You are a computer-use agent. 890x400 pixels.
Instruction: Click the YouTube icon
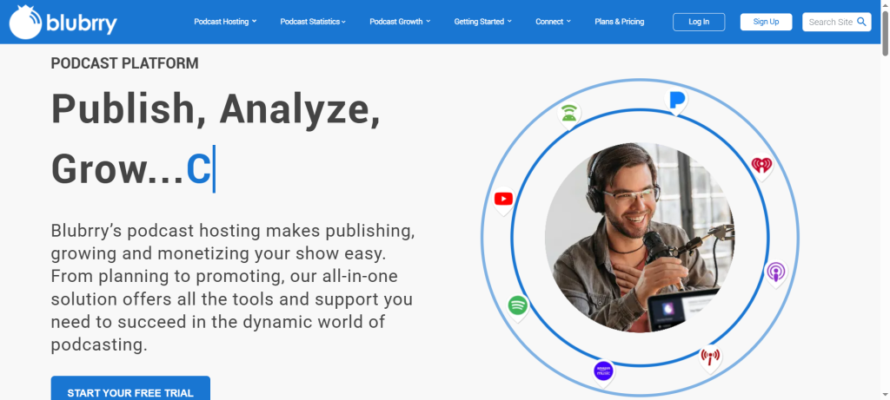pos(503,200)
